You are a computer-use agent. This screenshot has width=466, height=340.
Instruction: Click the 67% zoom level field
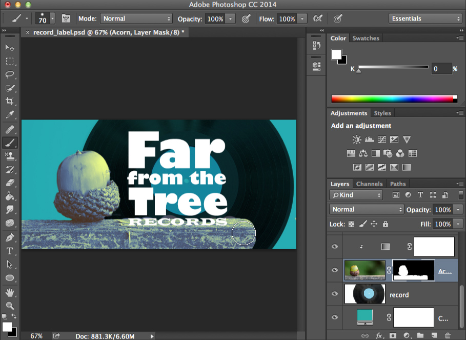(x=35, y=336)
